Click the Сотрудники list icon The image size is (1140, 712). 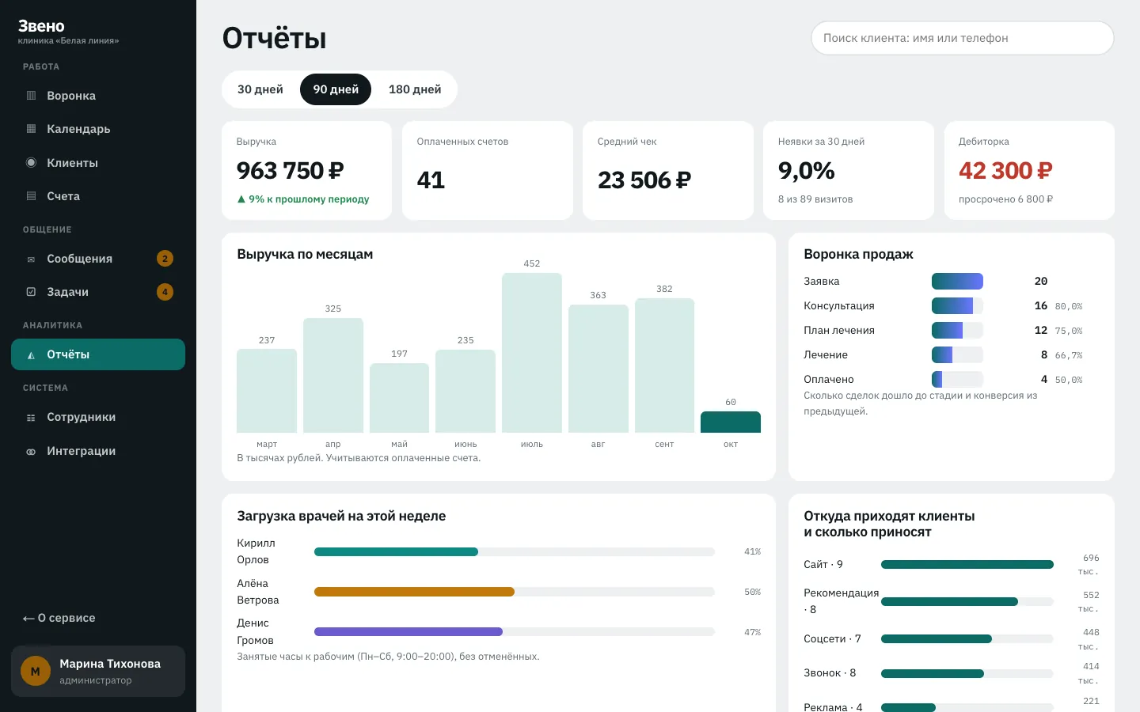[x=32, y=418]
